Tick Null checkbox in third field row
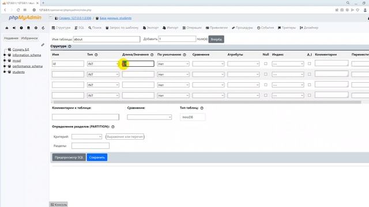This screenshot has width=369, height=207. point(266,85)
